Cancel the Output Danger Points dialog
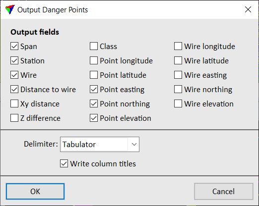 [x=224, y=191]
